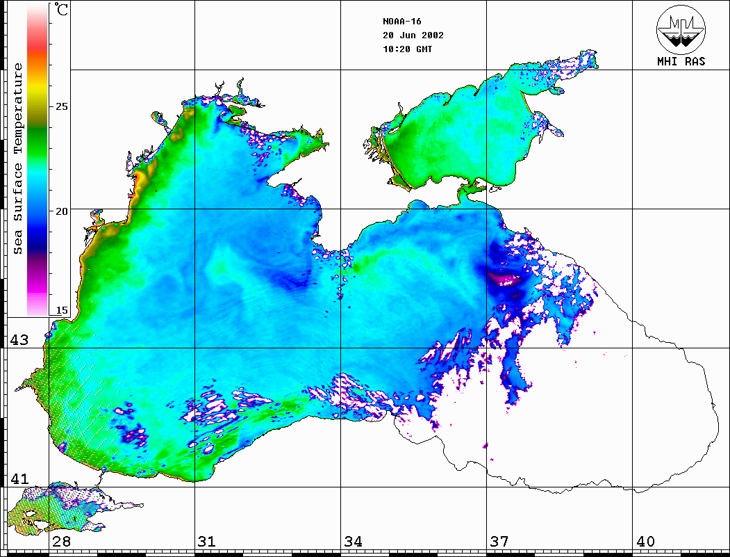Click the 'Sea Surface Temperature' vertical label
Screen dimensions: 730x557
17,159
